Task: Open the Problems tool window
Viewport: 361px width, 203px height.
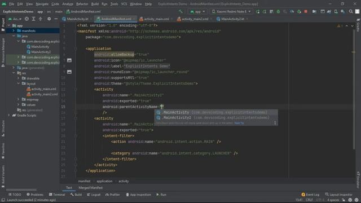Action: coord(35,195)
